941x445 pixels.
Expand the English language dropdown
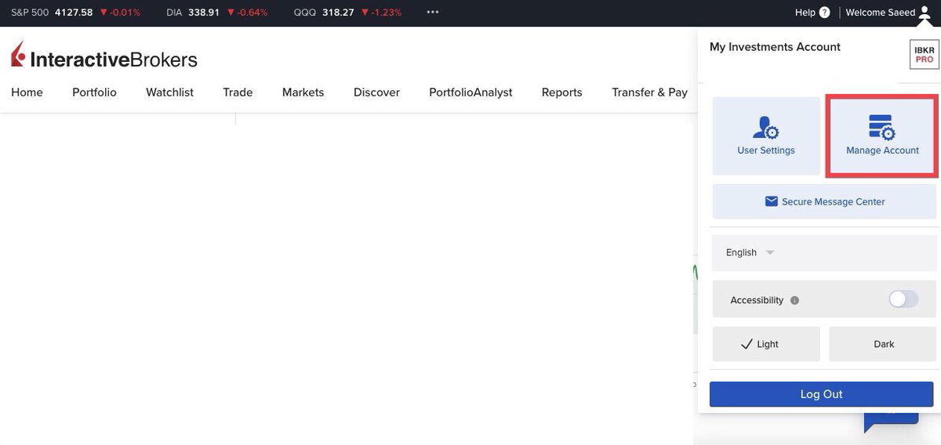tap(824, 252)
